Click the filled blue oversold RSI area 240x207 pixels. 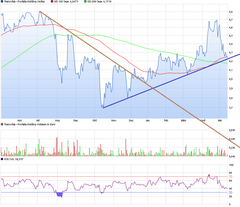(60, 195)
